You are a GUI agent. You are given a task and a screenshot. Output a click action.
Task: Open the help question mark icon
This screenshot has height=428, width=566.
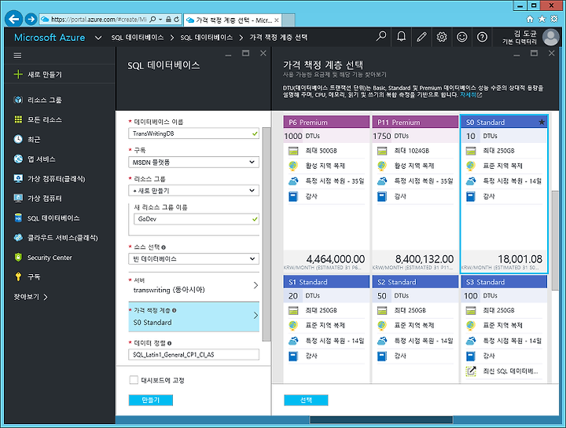pos(482,37)
